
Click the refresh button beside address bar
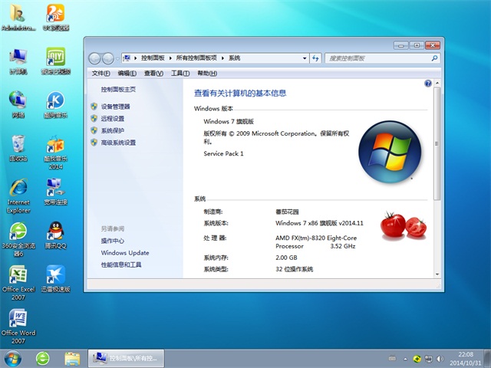[x=315, y=58]
